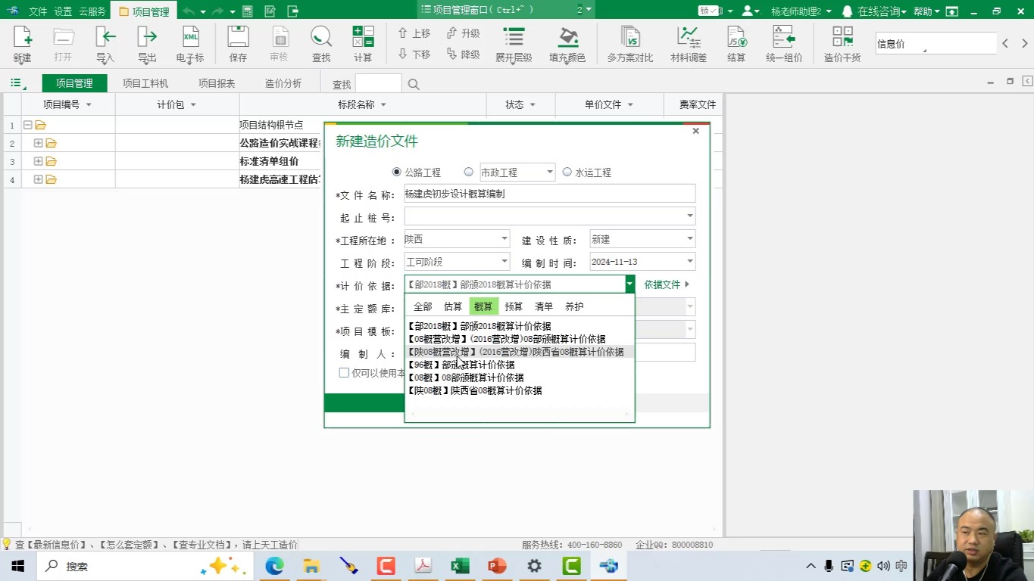Switch to the 项目工料机 tab
This screenshot has width=1034, height=581.
click(x=145, y=83)
